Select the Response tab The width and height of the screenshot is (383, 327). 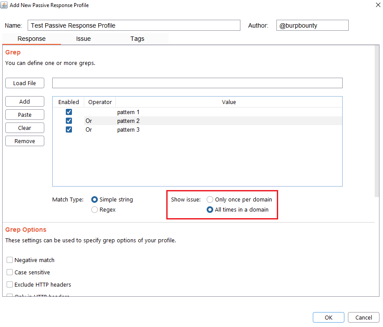(32, 39)
